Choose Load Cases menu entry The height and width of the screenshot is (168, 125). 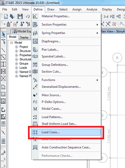[66, 132]
